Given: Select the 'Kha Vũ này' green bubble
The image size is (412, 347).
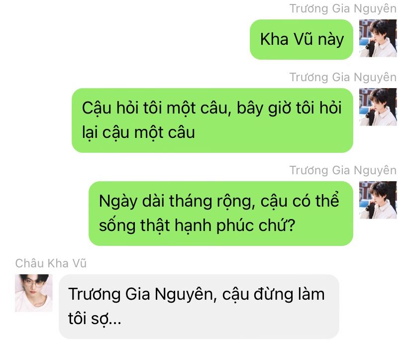Looking at the screenshot, I should coord(302,39).
